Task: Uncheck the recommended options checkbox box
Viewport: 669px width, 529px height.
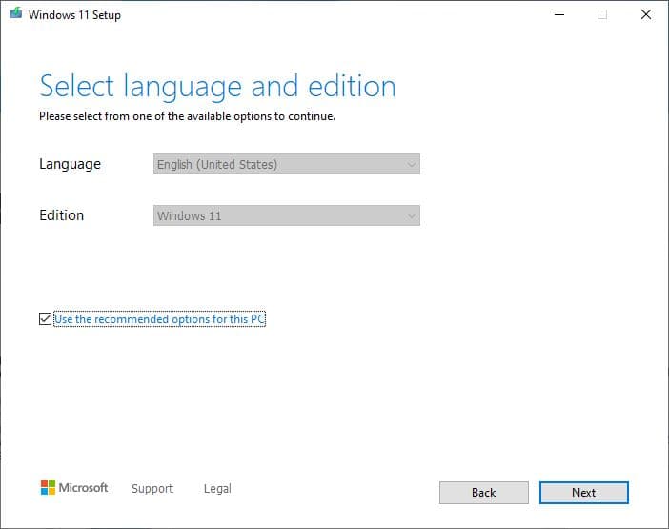Action: tap(45, 319)
